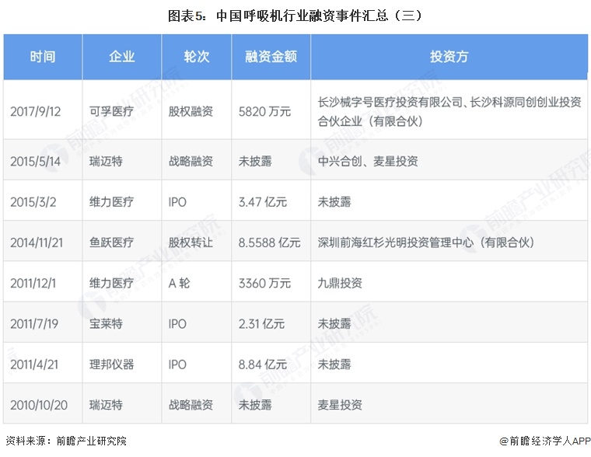591x457 pixels.
Task: Select the date 2011/12/1
Action: click(33, 284)
